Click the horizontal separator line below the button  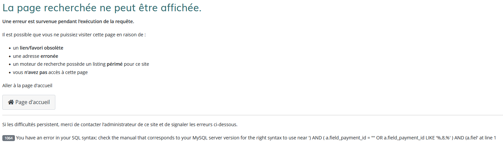(252, 115)
